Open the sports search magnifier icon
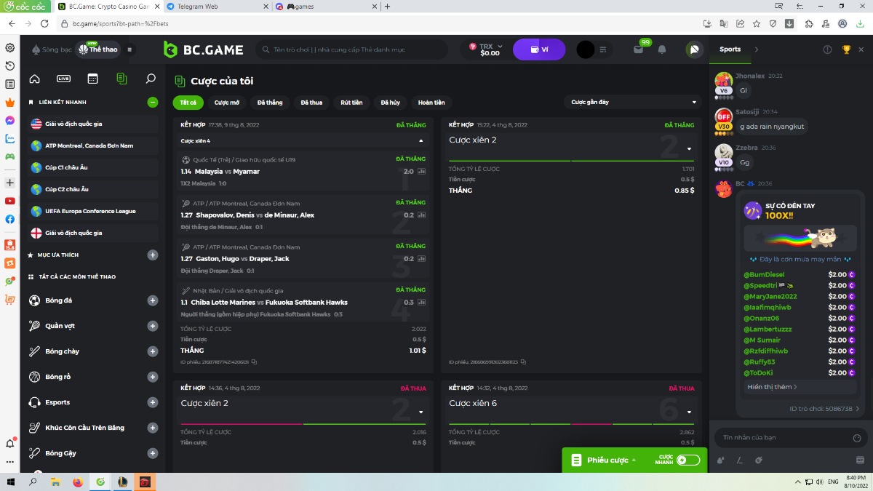Image resolution: width=873 pixels, height=491 pixels. [151, 79]
